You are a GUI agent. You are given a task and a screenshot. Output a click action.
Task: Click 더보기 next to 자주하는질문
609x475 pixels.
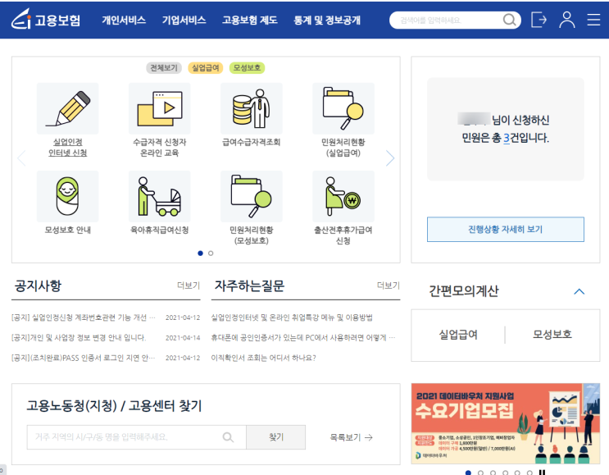(x=389, y=285)
